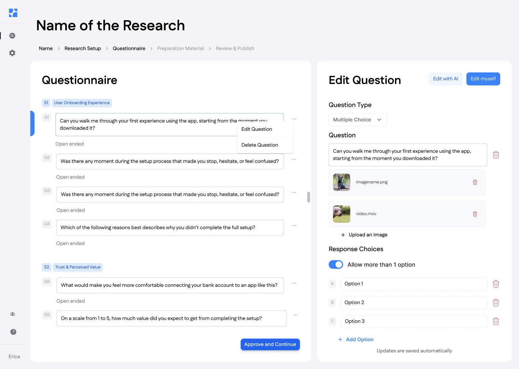The image size is (519, 369).
Task: Open three-dot menu for question Q2
Action: pyautogui.click(x=294, y=160)
